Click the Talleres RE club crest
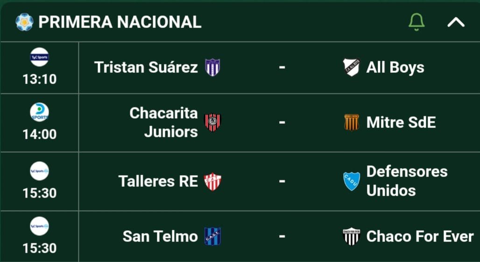 [212, 181]
